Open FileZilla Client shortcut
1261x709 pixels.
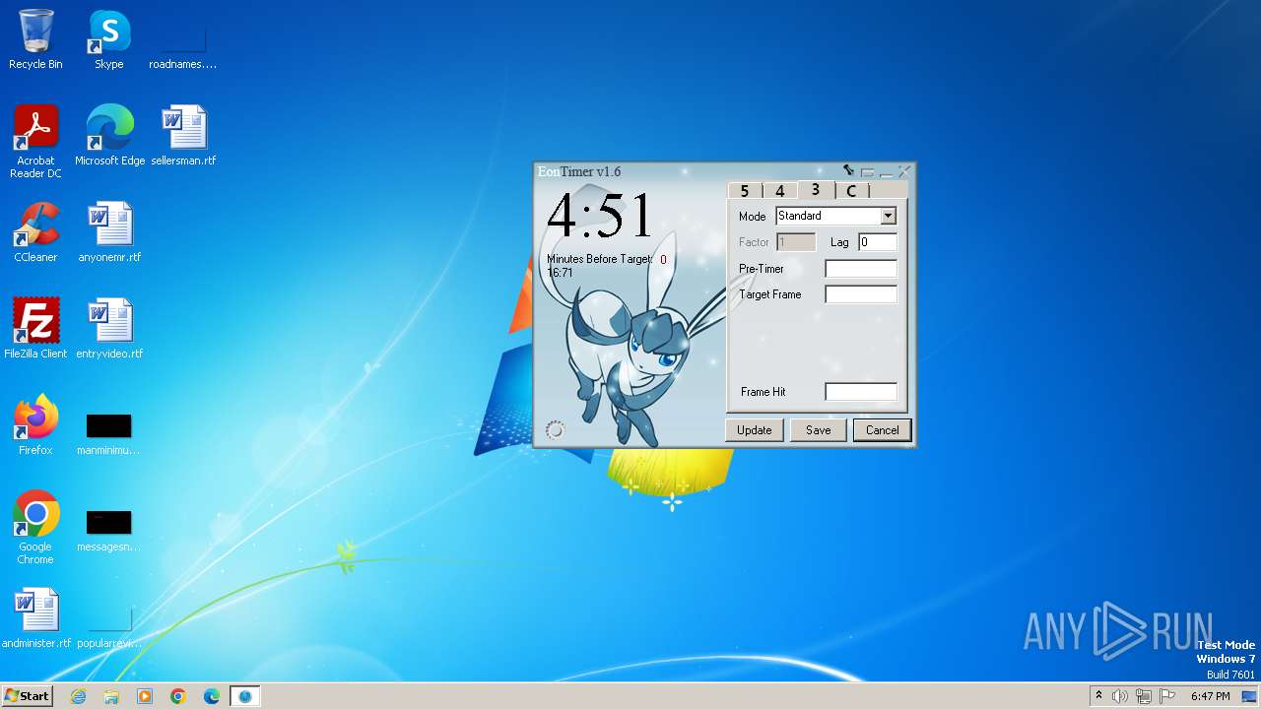(x=35, y=329)
